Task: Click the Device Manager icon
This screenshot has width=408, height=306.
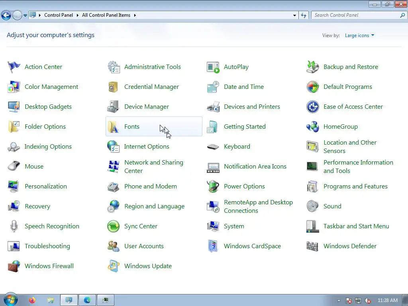Action: pos(114,107)
